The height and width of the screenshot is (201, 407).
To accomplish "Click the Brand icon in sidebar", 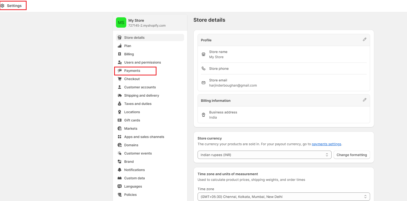I will click(x=120, y=161).
